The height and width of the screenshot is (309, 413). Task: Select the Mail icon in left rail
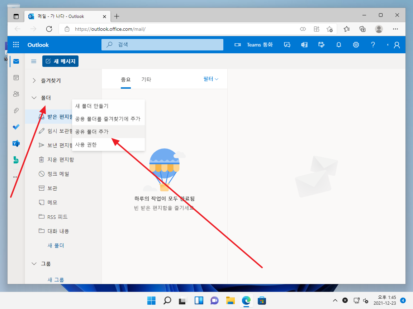pos(16,61)
